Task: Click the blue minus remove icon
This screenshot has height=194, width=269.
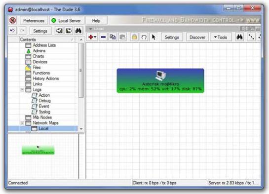Action: pyautogui.click(x=103, y=37)
